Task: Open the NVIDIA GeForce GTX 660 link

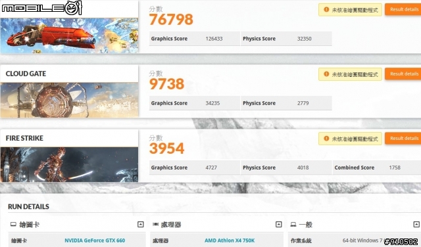Action: tap(95, 240)
